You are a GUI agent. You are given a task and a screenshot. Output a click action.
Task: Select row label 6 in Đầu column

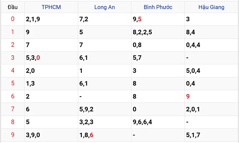(x=13, y=96)
